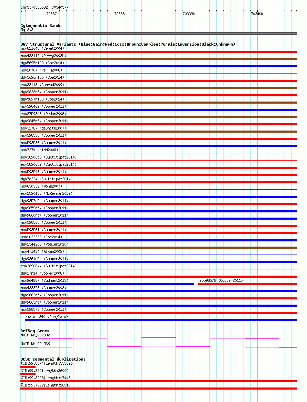Screen dimensions: 307x402
Task: Click the DGV Structural Variants track title
Action: coord(128,44)
